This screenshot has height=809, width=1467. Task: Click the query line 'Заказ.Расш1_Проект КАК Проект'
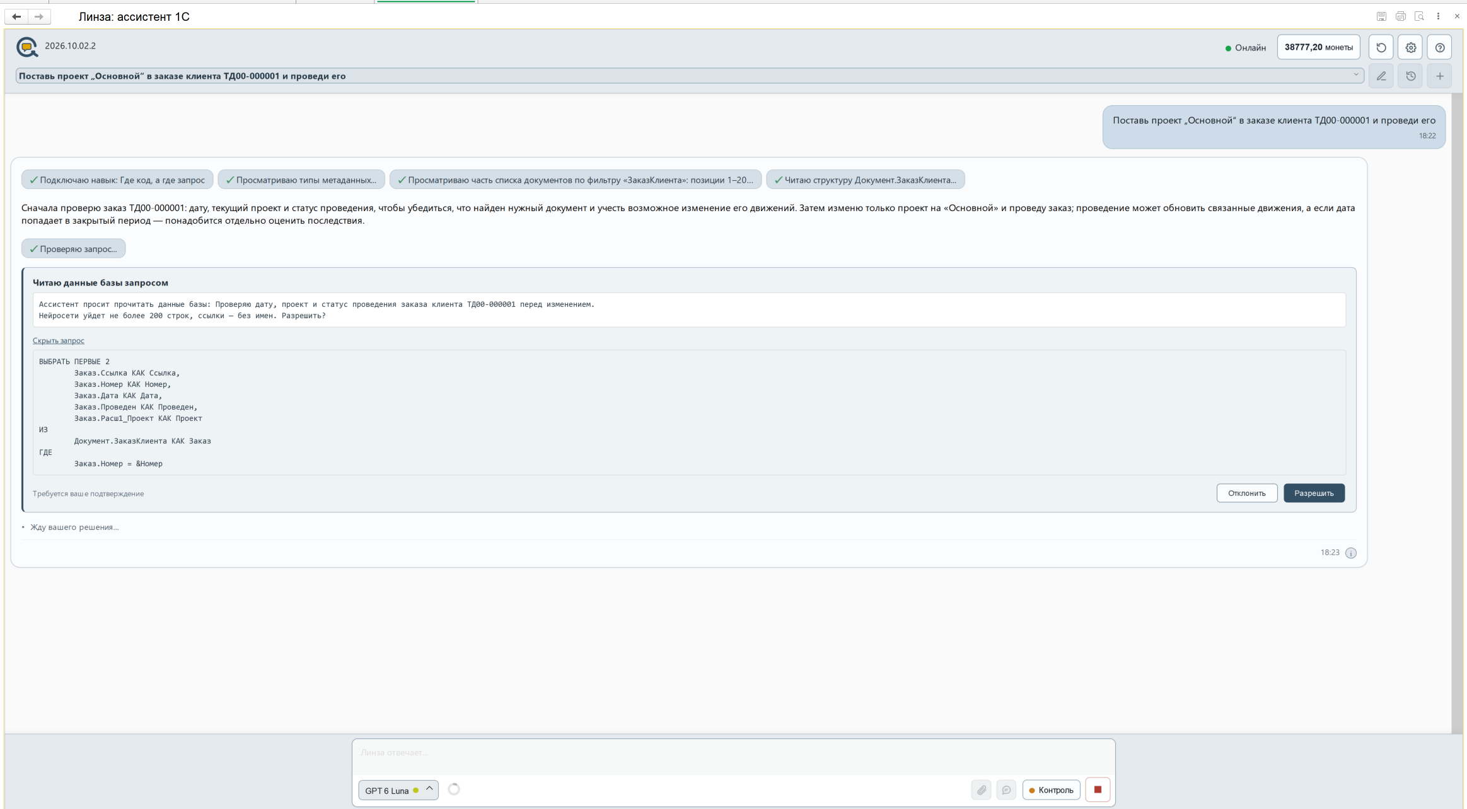point(138,418)
